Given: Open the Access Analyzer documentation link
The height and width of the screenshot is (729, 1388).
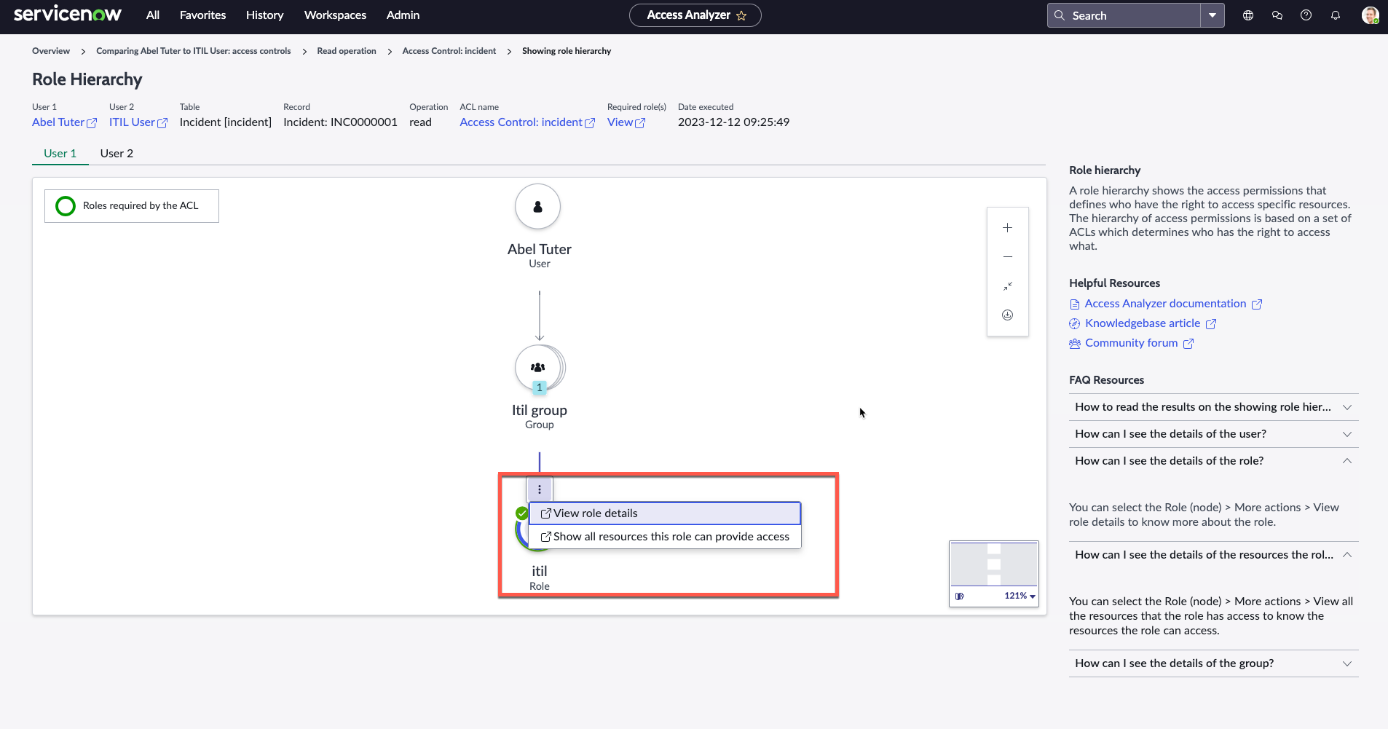Looking at the screenshot, I should point(1166,304).
